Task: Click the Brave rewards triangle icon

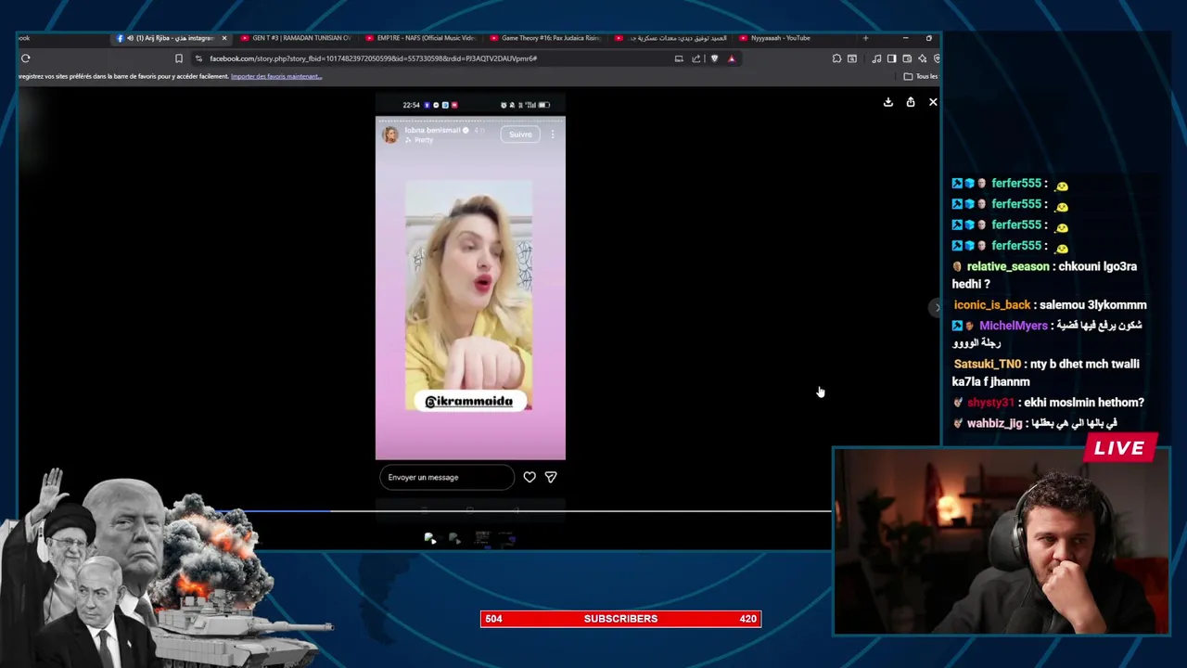Action: [x=732, y=58]
